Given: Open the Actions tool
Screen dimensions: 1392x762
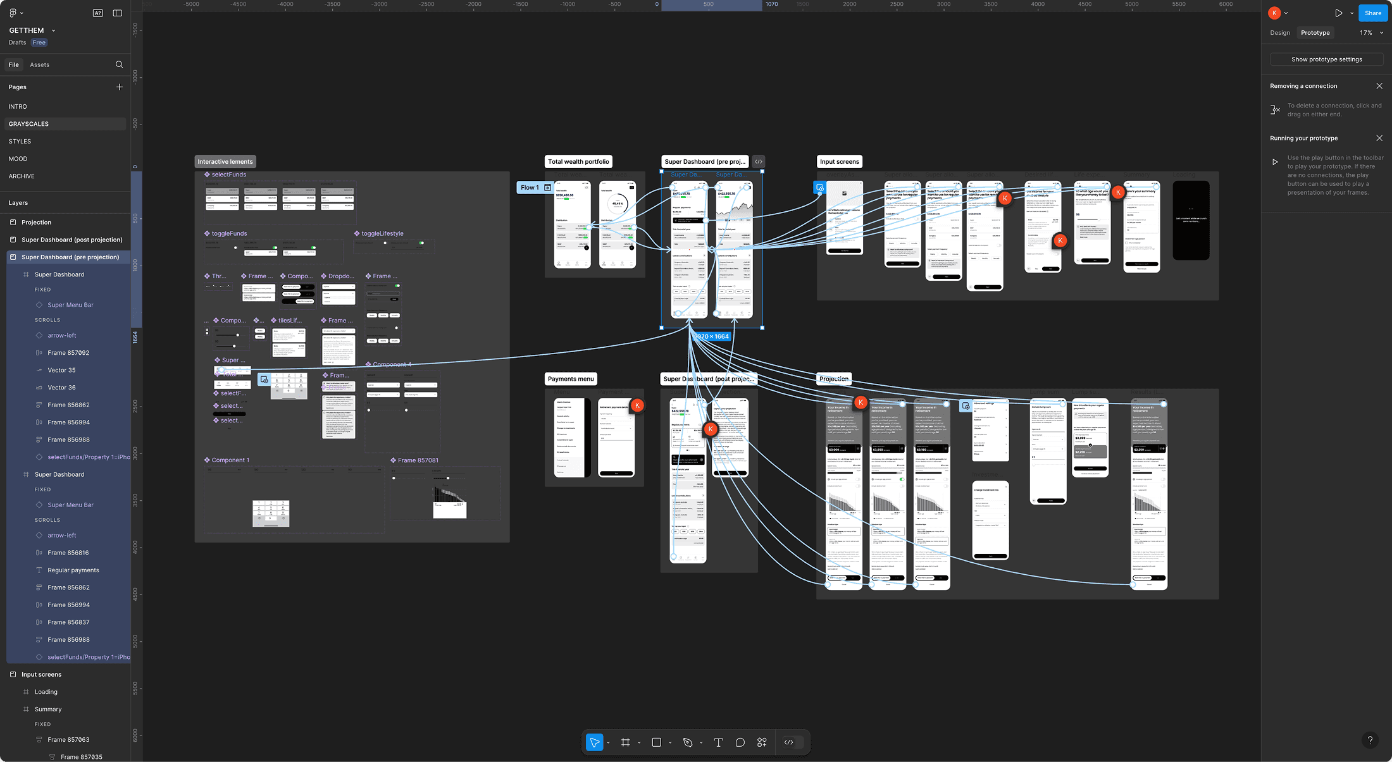Looking at the screenshot, I should click(762, 742).
